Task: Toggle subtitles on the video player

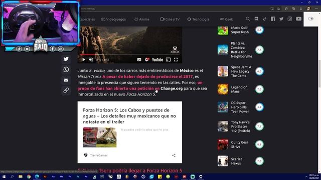Action: 139,60
